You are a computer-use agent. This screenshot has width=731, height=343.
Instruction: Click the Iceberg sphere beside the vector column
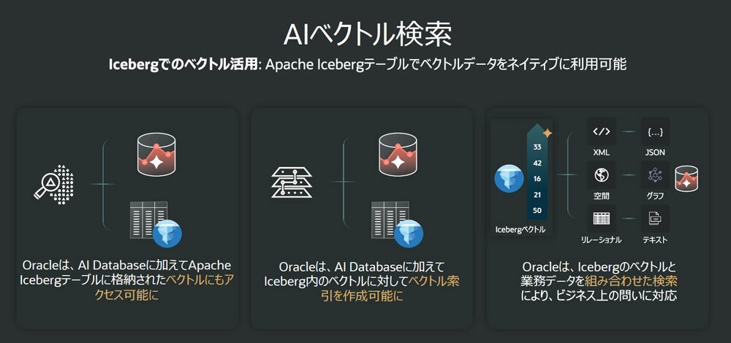point(509,179)
